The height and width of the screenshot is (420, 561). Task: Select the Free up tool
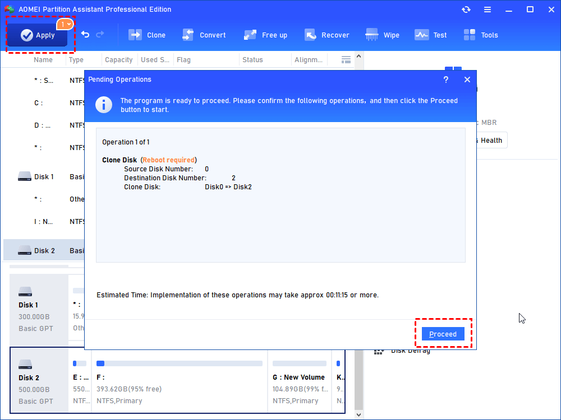coord(265,35)
